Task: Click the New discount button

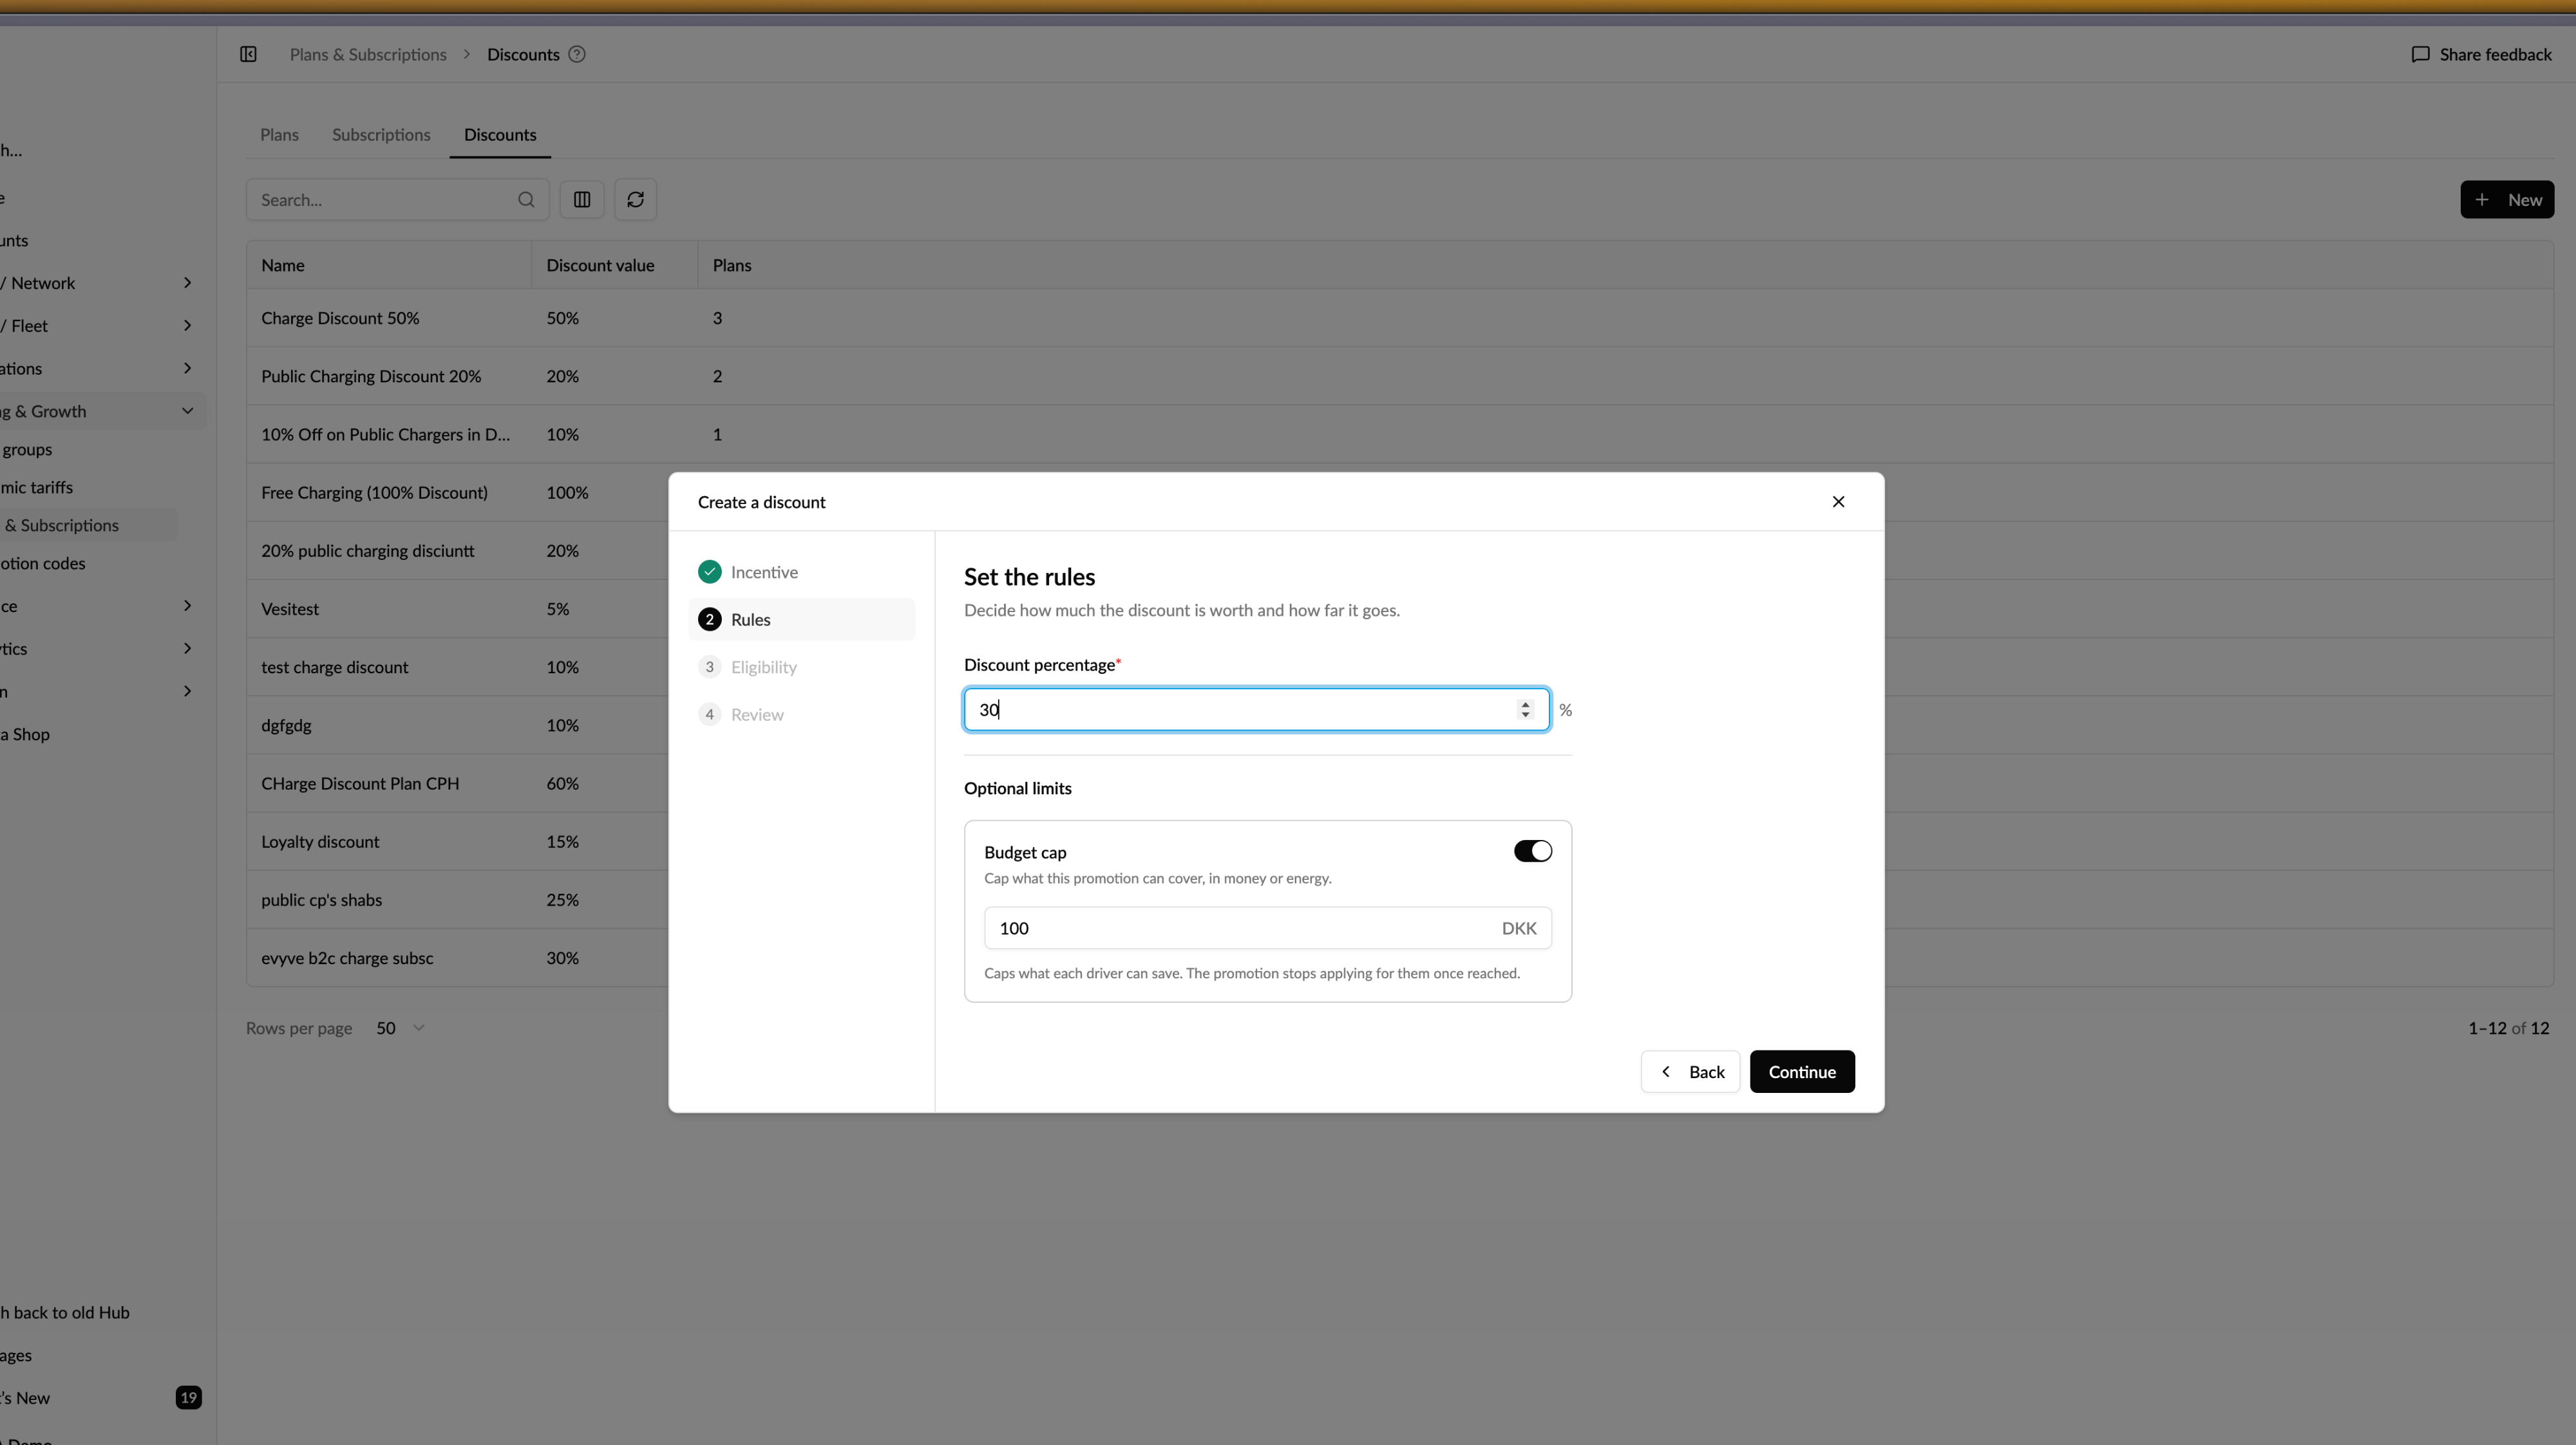Action: coord(2507,200)
